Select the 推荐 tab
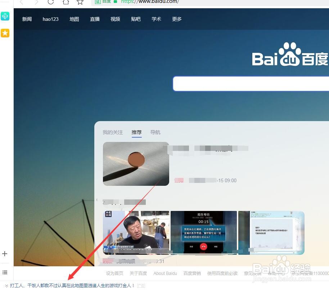 point(136,132)
